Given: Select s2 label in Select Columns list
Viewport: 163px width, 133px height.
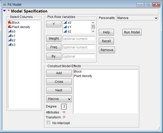Looking at the screenshot, I should (x=14, y=40).
